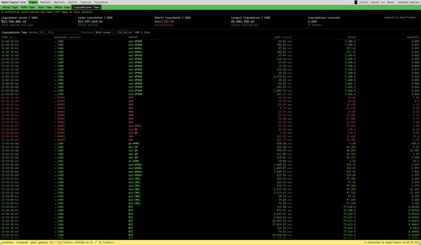Click the Largest liquidation value $1,086,320.63
Viewport: 421px width, 245px height.
243,22
